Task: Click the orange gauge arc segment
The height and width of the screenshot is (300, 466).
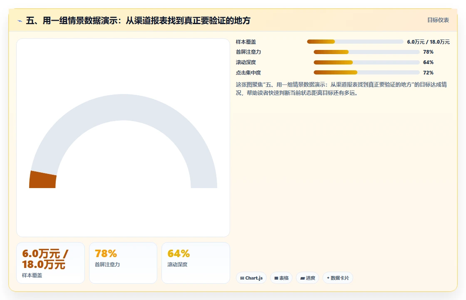Action: (43, 180)
